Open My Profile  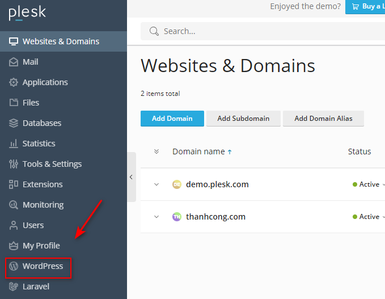64,246
